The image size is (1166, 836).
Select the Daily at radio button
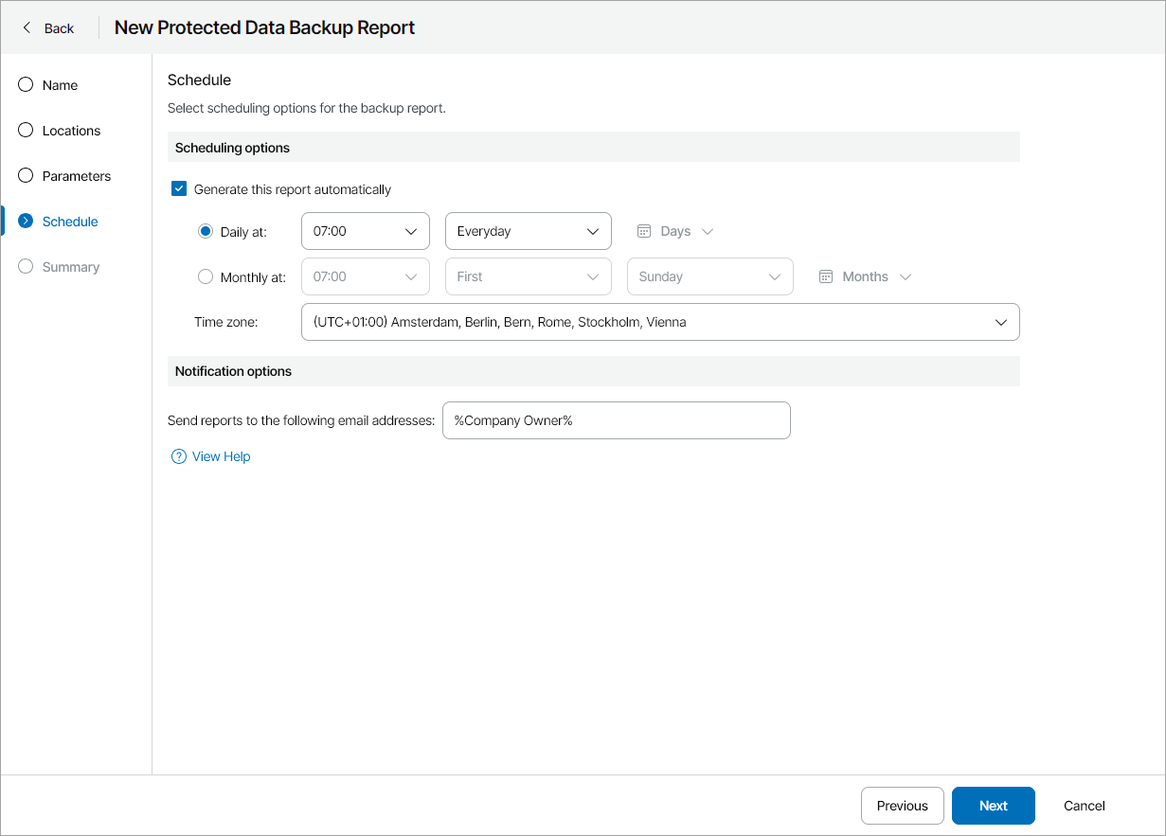[x=206, y=230]
